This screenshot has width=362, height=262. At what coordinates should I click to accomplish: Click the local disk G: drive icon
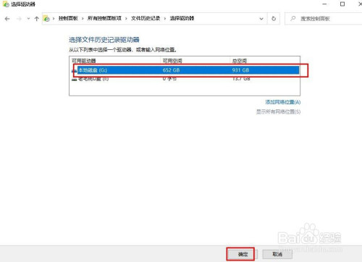coord(74,70)
